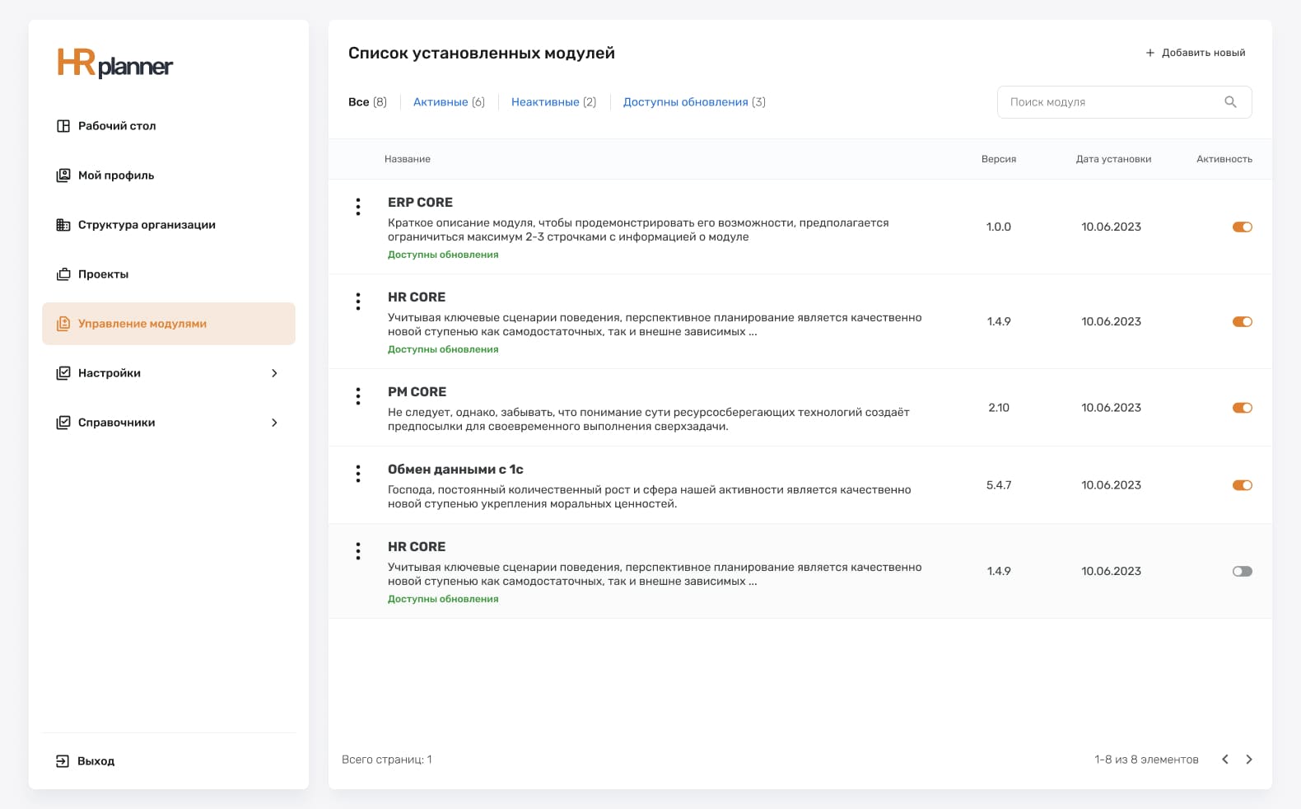Expand the Справочники submenu chevron
The image size is (1301, 809).
pyautogui.click(x=274, y=423)
